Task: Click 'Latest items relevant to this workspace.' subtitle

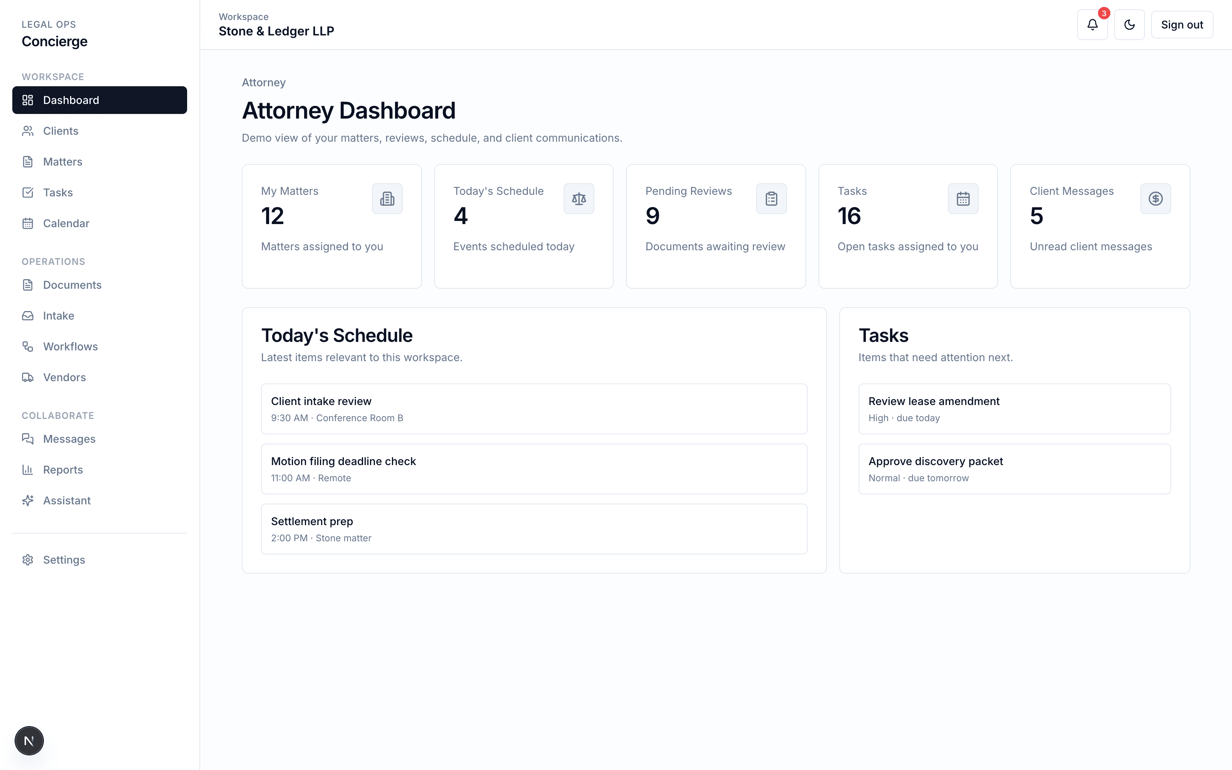Action: tap(362, 358)
